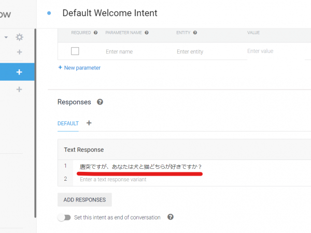Check the REQUIRED parameter checkbox
This screenshot has height=233, width=311.
75,51
